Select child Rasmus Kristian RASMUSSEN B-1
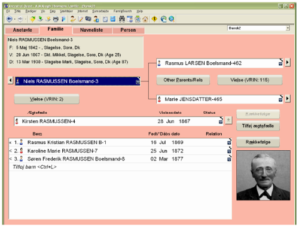 coord(120,142)
